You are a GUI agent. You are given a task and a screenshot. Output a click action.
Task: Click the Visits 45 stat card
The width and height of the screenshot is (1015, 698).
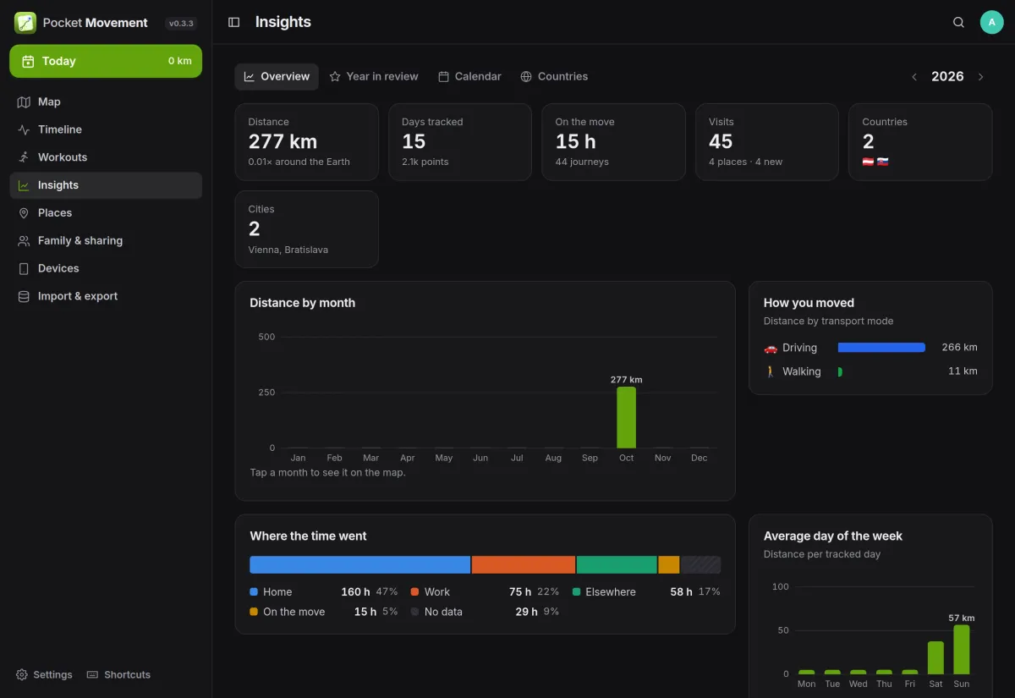(767, 142)
